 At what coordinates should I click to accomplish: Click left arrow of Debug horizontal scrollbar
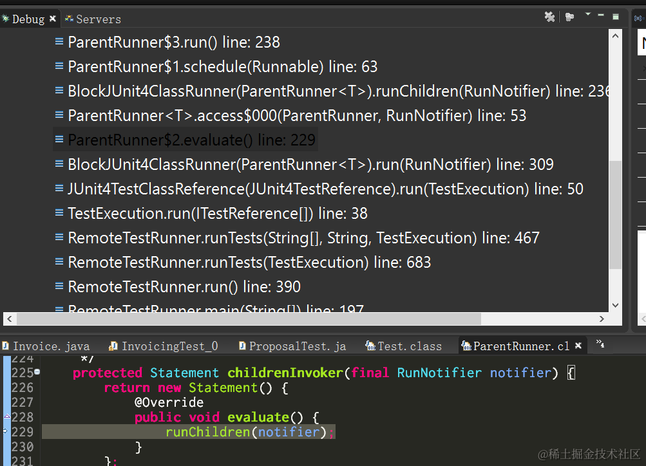point(10,319)
